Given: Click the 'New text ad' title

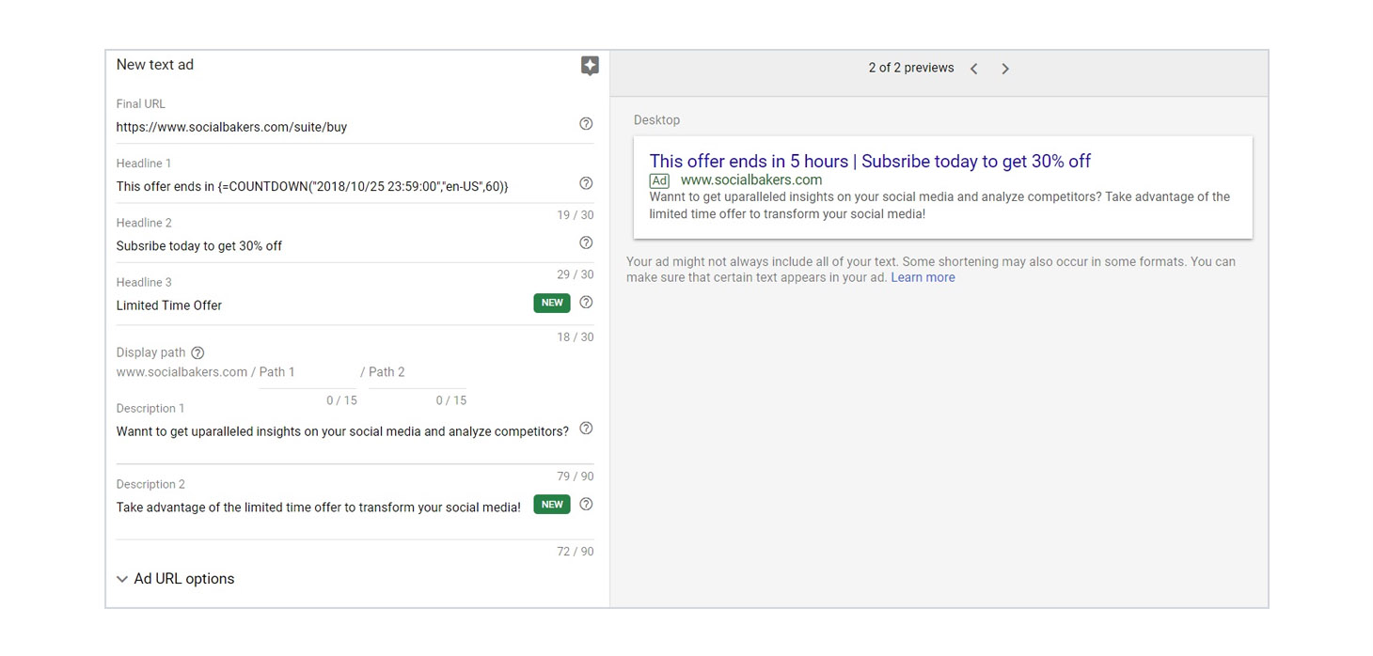Looking at the screenshot, I should tap(155, 65).
